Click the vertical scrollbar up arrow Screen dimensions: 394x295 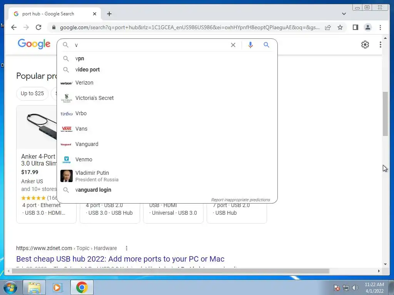[385, 38]
